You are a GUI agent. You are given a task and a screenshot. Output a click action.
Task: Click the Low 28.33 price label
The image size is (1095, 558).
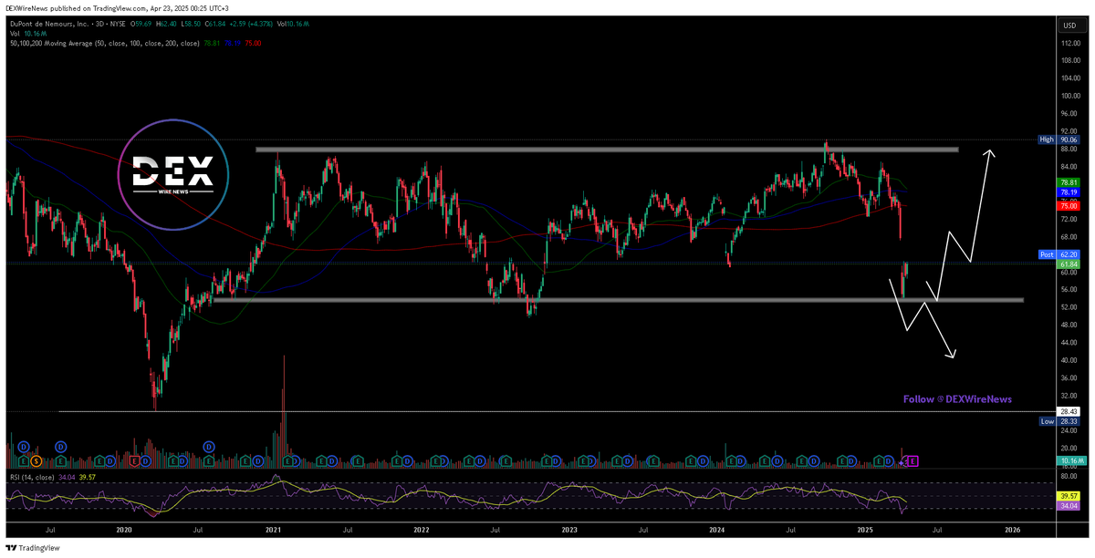(x=1058, y=422)
